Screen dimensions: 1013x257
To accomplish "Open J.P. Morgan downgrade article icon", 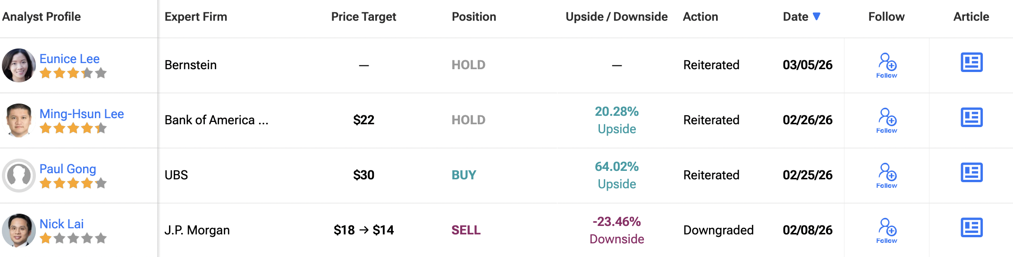I will 971,228.
